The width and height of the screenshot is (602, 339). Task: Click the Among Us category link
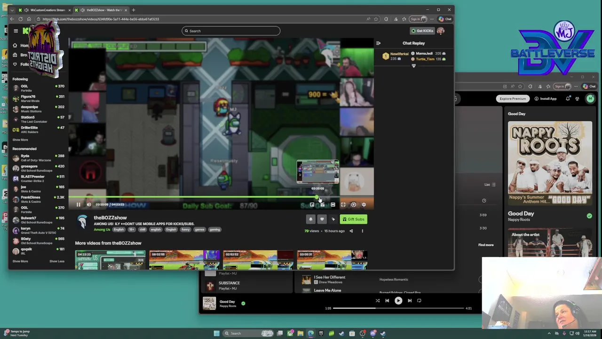tap(102, 229)
